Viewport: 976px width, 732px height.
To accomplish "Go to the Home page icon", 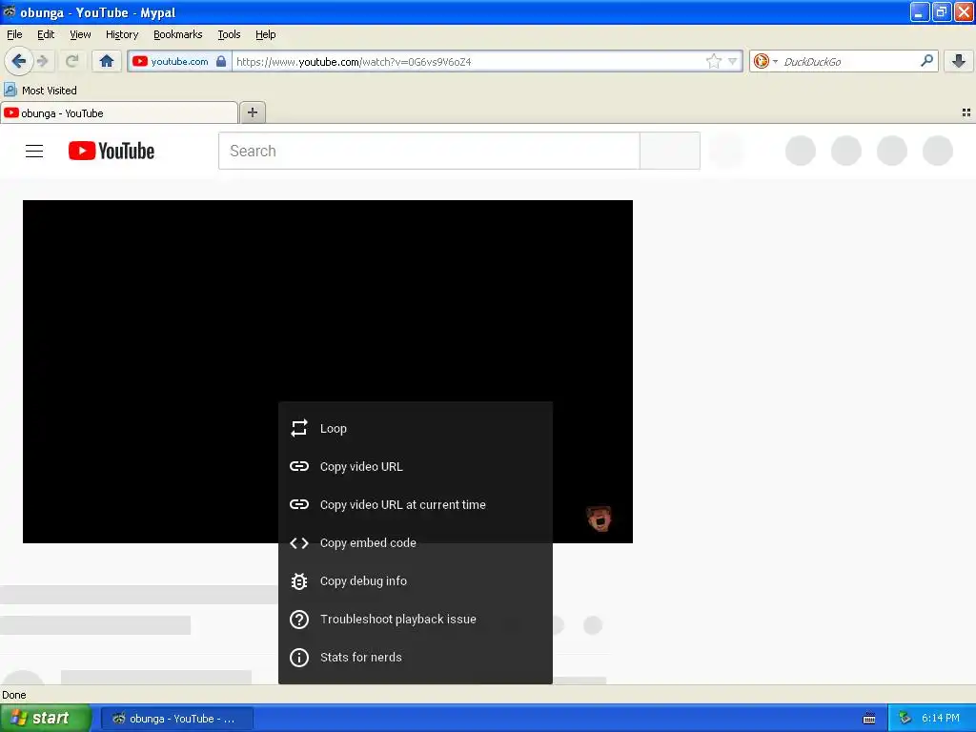I will (x=107, y=61).
